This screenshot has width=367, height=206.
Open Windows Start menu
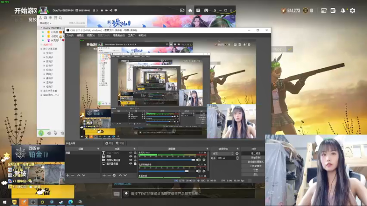point(5,202)
